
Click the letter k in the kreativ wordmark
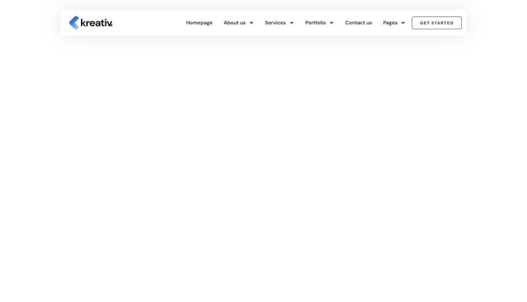(84, 23)
